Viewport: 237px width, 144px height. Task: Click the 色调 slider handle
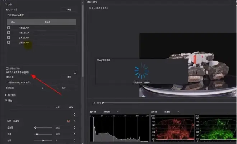pyautogui.click(x=43, y=141)
